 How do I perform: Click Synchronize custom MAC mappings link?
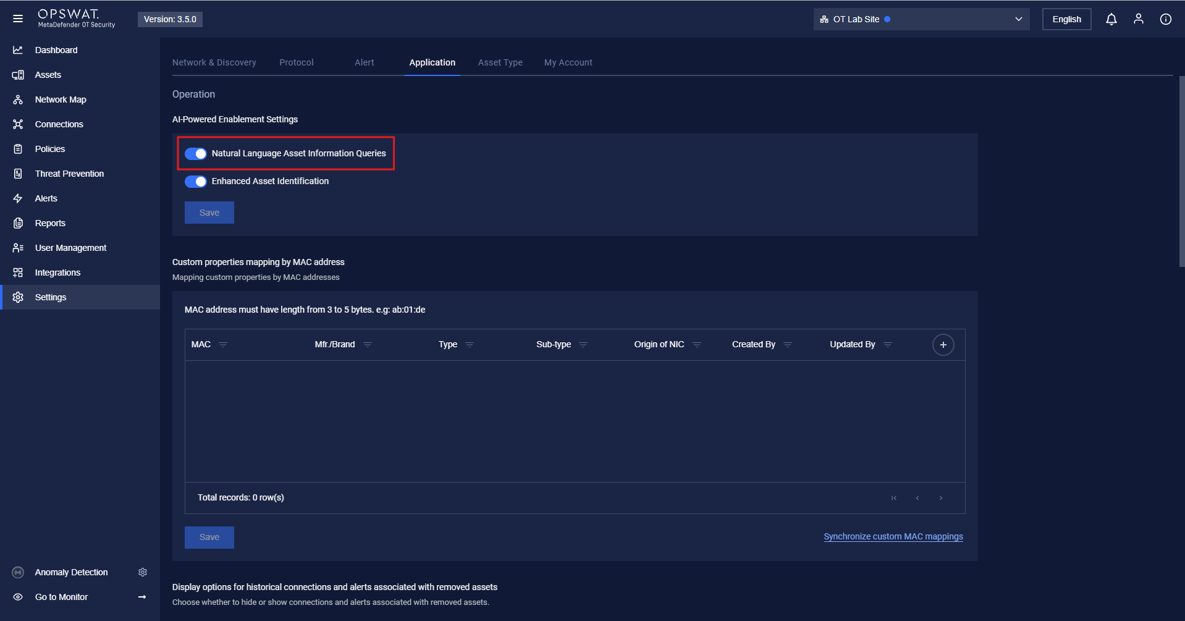(x=893, y=536)
